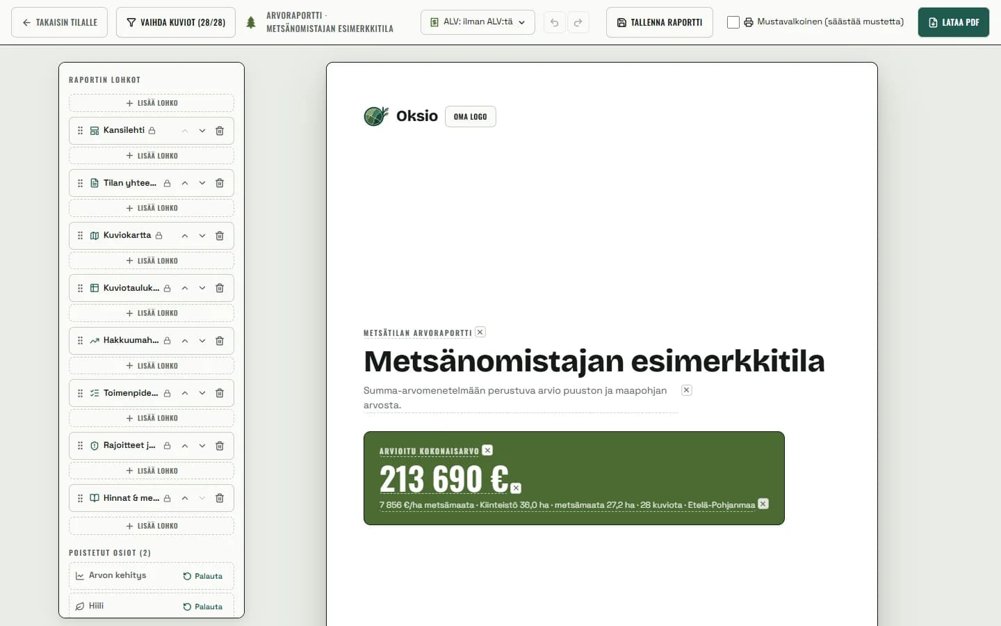Select the Toimenpide... section row

coord(152,393)
